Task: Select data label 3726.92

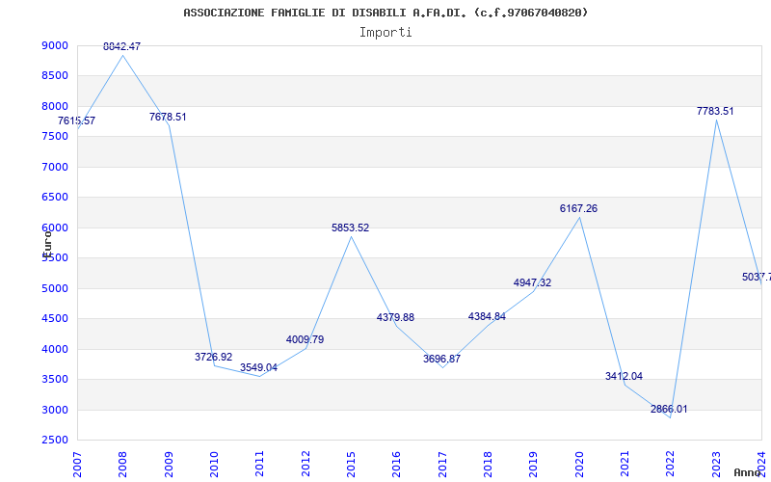Action: coord(213,357)
